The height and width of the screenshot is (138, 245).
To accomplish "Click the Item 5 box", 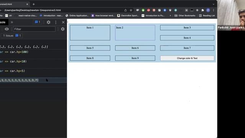I will 90,48.
